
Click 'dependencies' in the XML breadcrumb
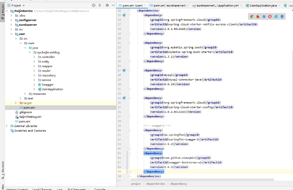[x=156, y=183]
